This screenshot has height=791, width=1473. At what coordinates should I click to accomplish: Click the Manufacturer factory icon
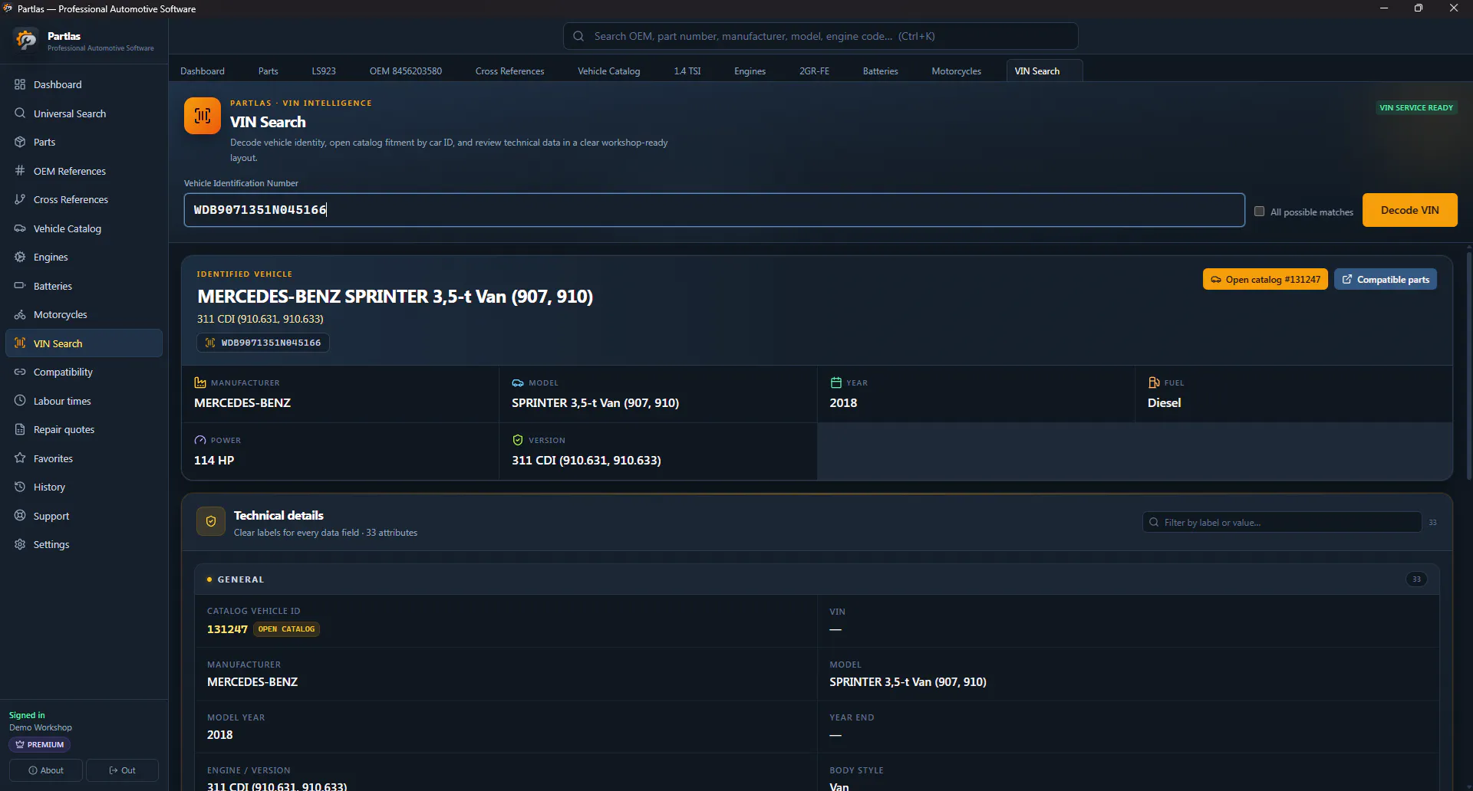200,382
